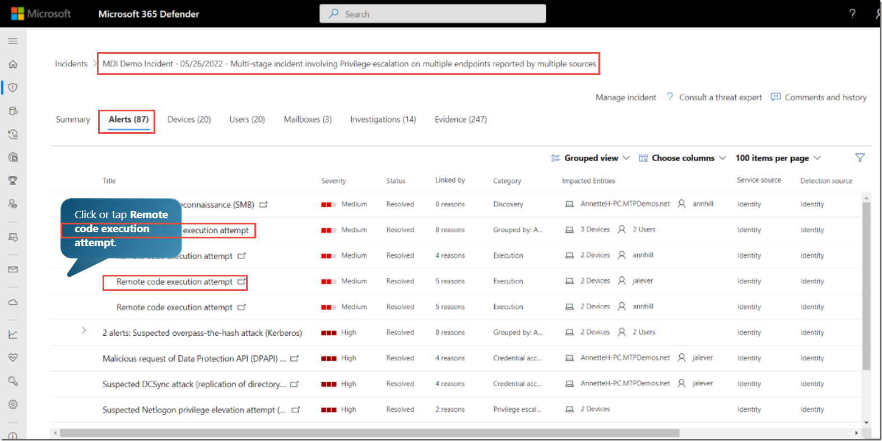This screenshot has height=441, width=882.
Task: Open Malicious request of Data Protection API alert
Action: click(194, 359)
